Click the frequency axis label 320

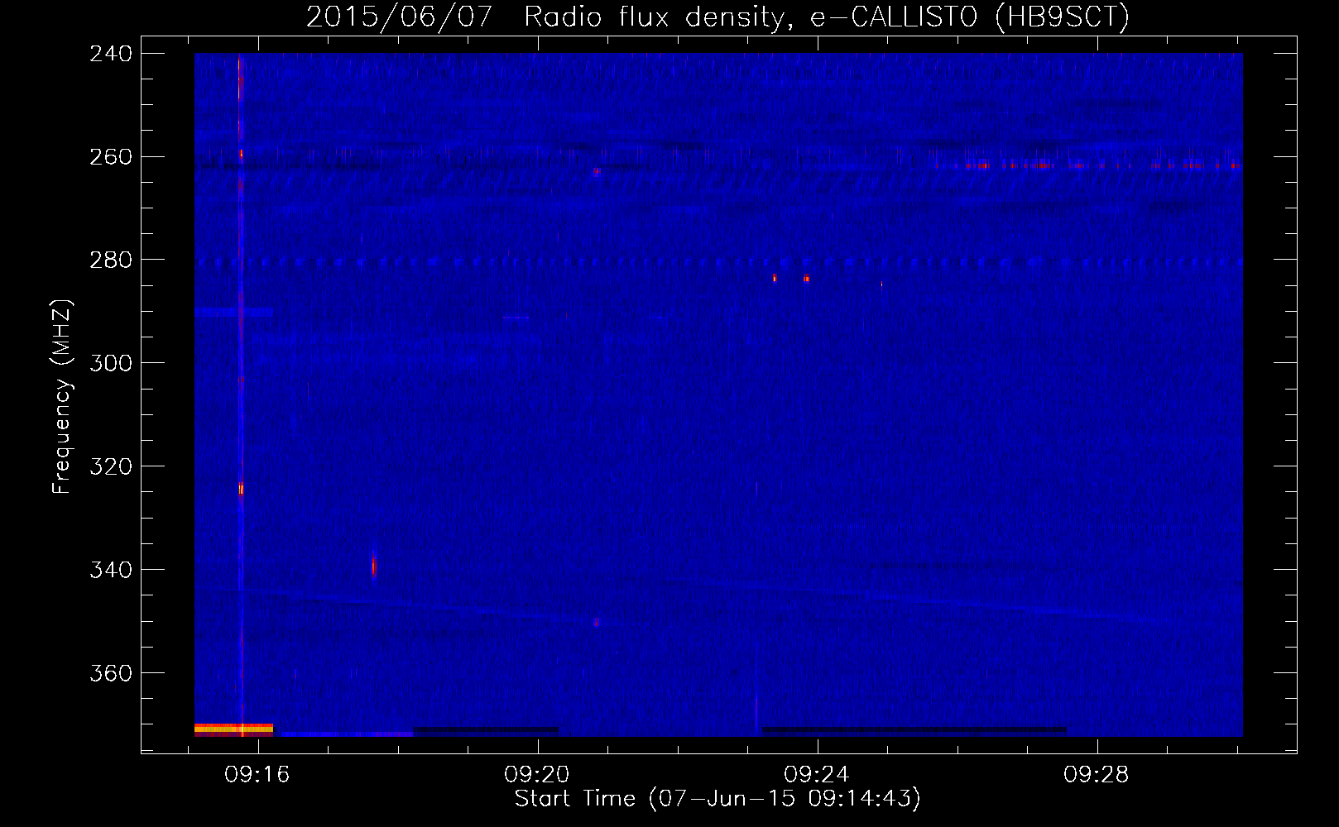(x=111, y=467)
